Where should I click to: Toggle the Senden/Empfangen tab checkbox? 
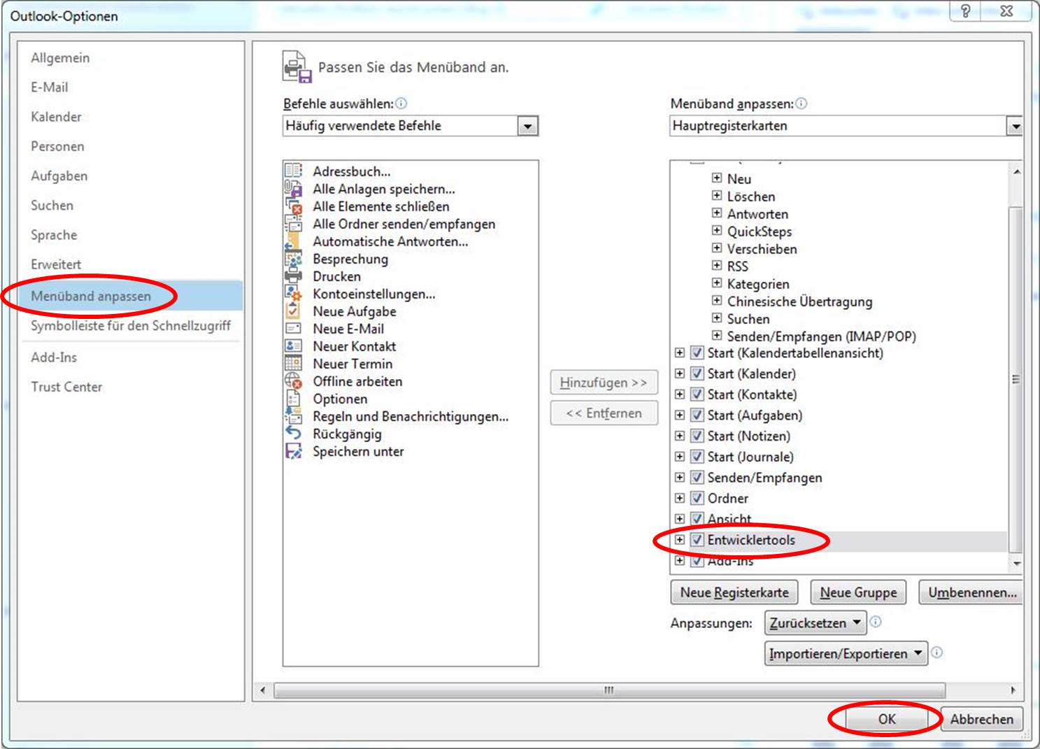point(697,478)
